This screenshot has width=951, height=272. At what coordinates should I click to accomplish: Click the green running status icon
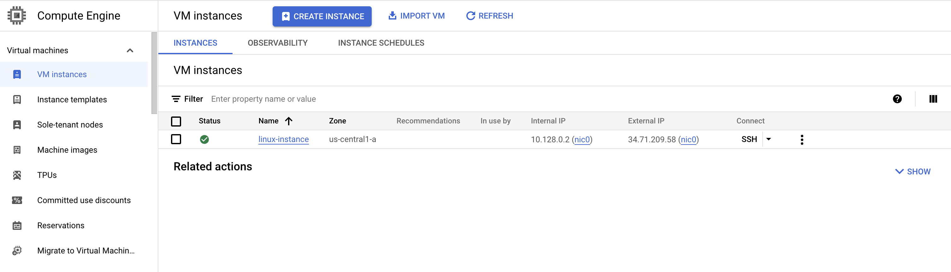pyautogui.click(x=204, y=139)
